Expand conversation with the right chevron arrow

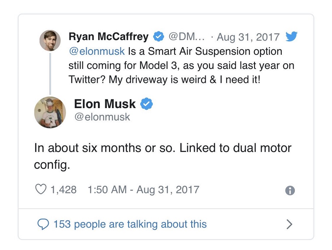pyautogui.click(x=290, y=224)
